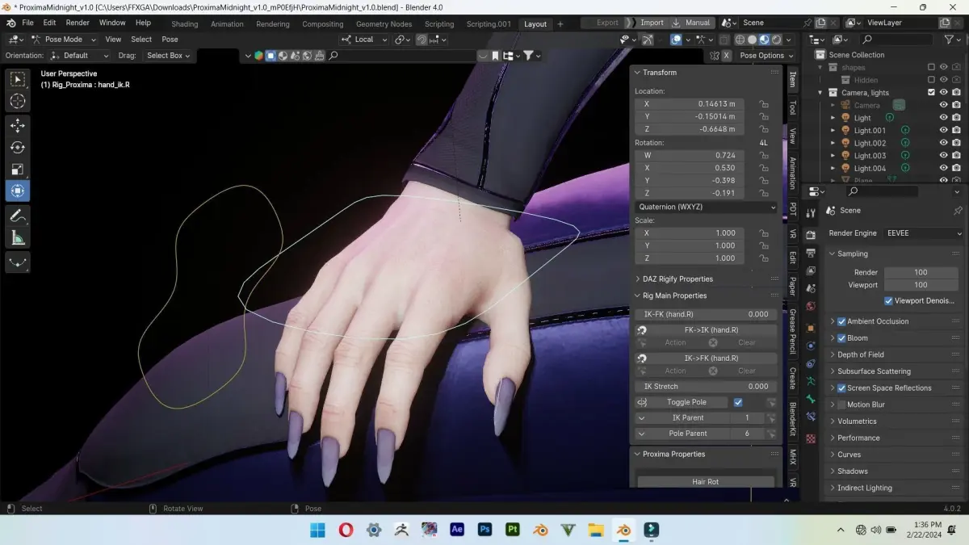Viewport: 969px width, 545px height.
Task: Open the World properties tab icon
Action: pos(811,308)
